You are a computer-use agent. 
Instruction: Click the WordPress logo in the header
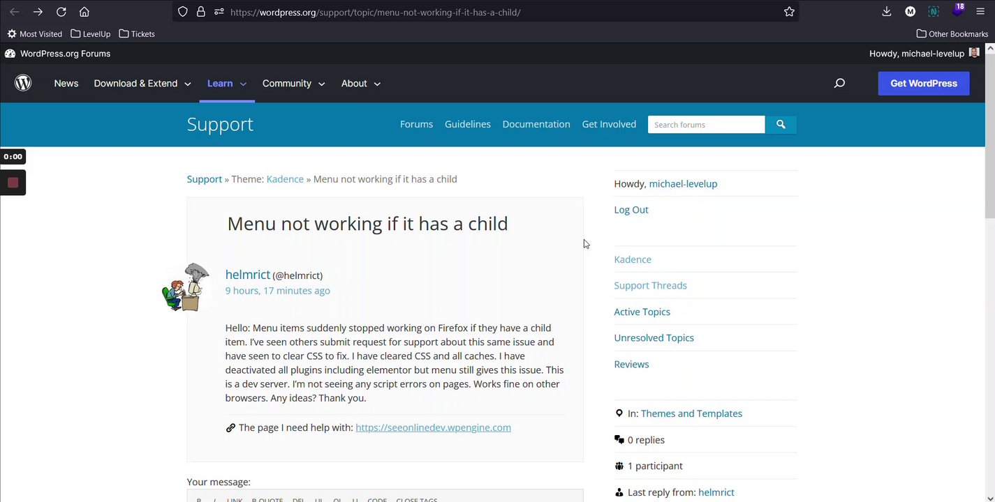(23, 83)
